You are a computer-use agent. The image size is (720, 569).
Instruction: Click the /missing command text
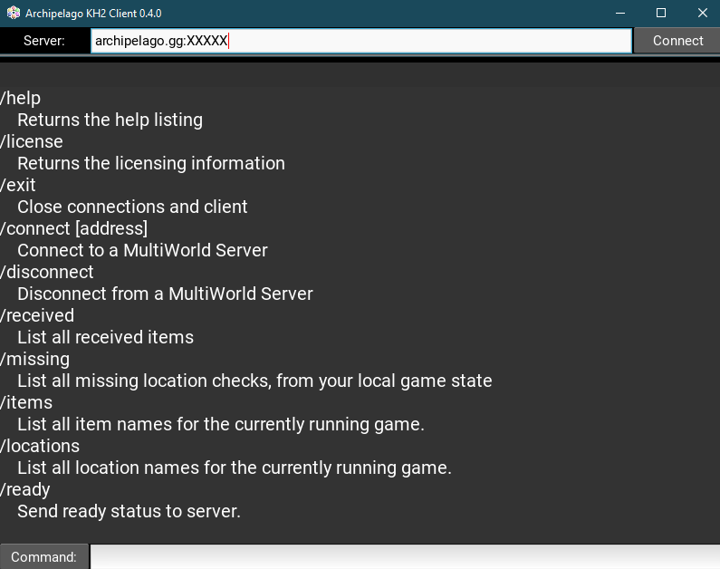pyautogui.click(x=34, y=359)
